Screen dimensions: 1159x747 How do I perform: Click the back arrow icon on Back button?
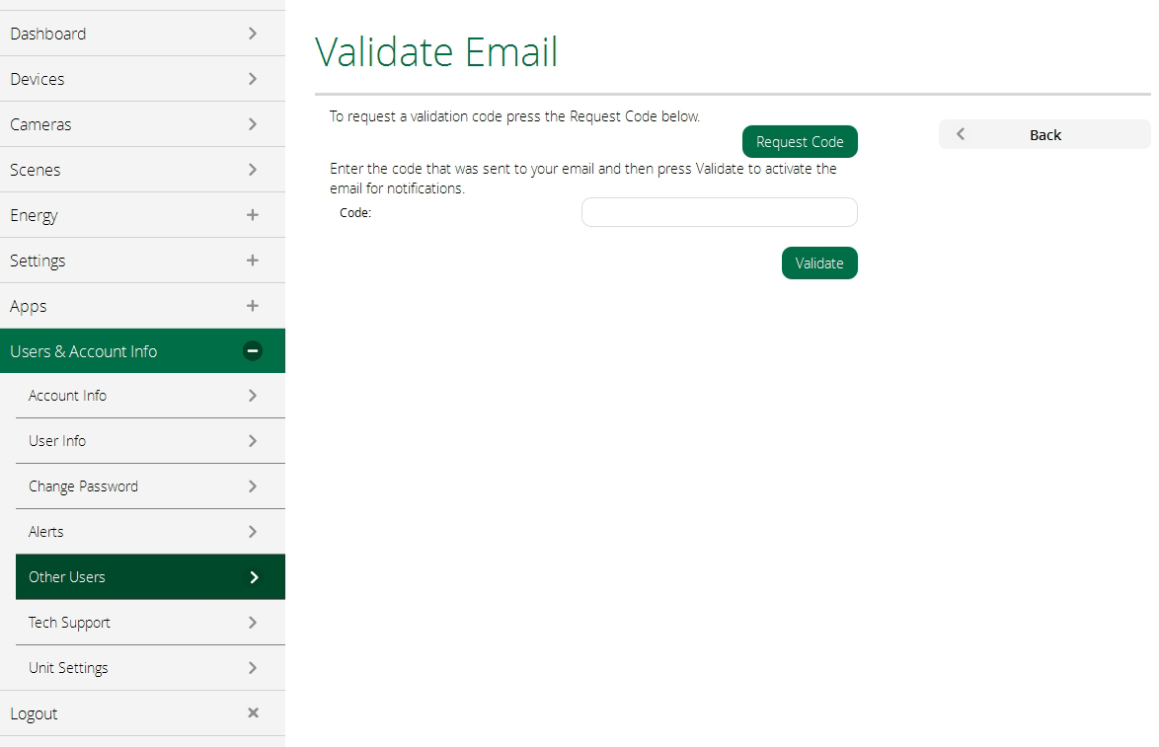(x=961, y=134)
